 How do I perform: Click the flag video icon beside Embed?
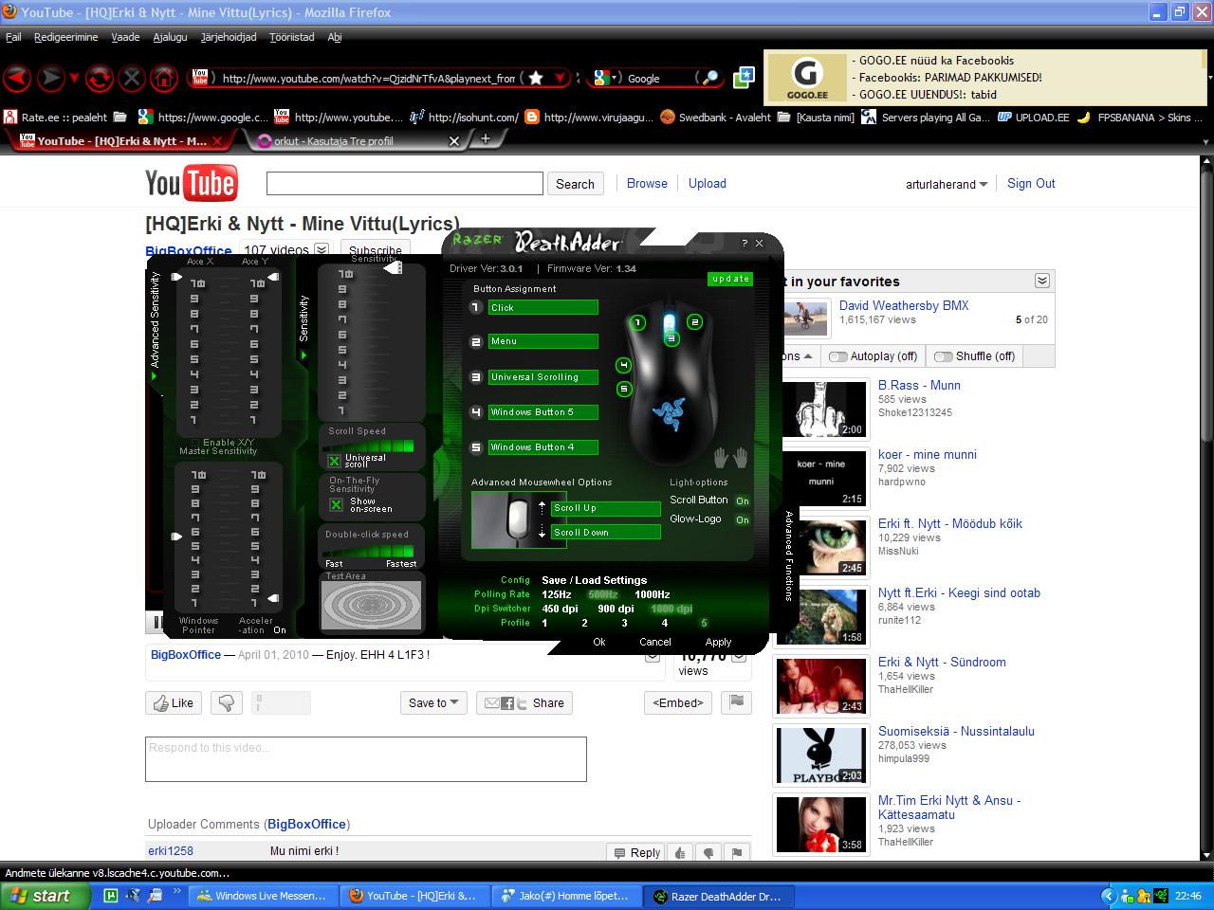pyautogui.click(x=737, y=702)
